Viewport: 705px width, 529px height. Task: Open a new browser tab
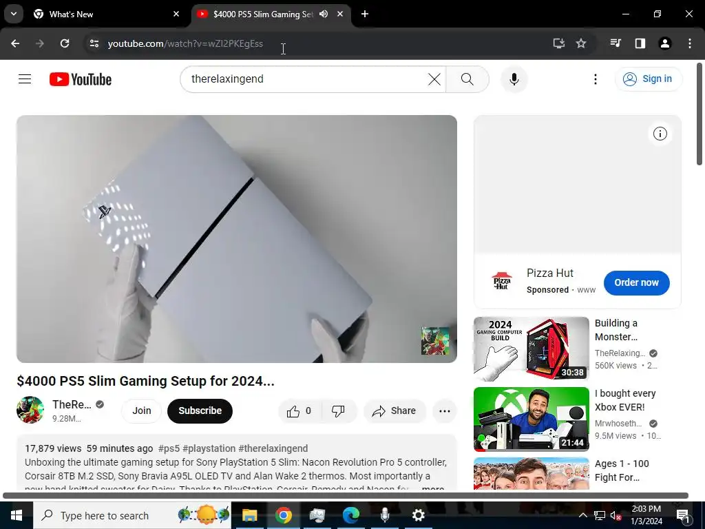coord(365,14)
